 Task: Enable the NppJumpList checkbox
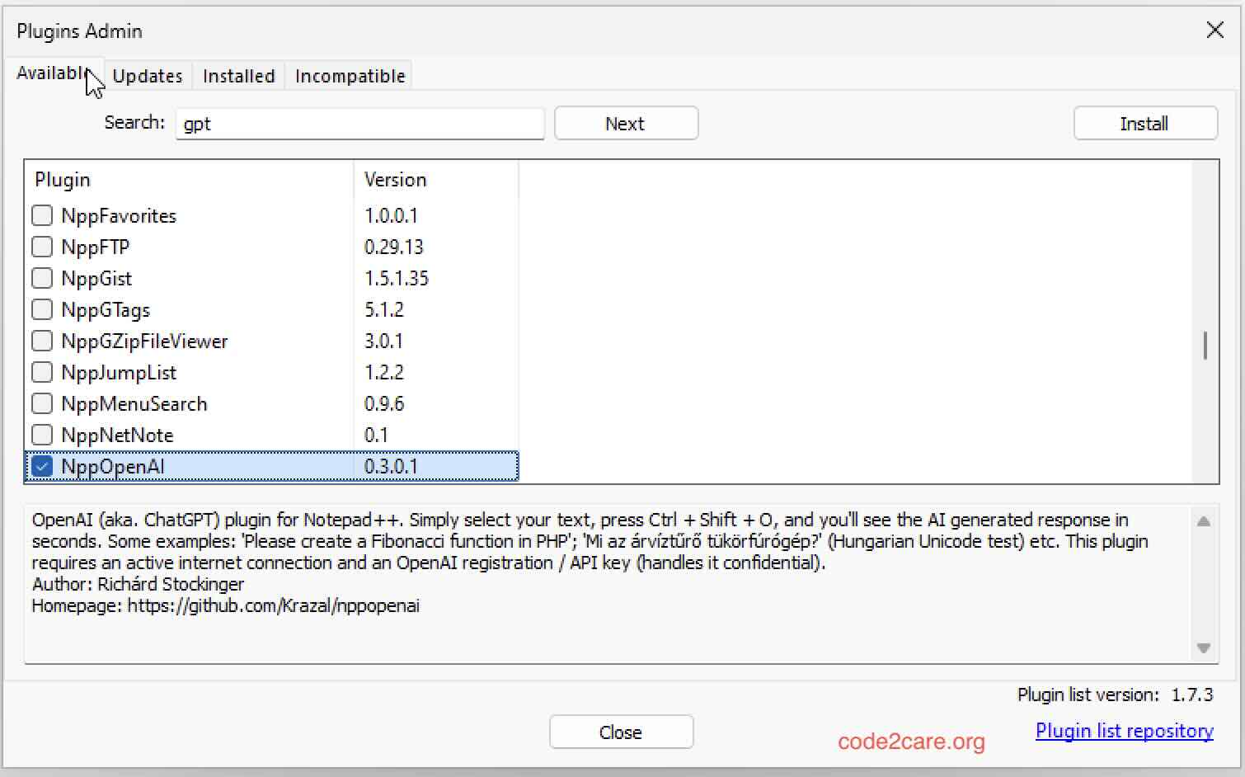tap(42, 372)
